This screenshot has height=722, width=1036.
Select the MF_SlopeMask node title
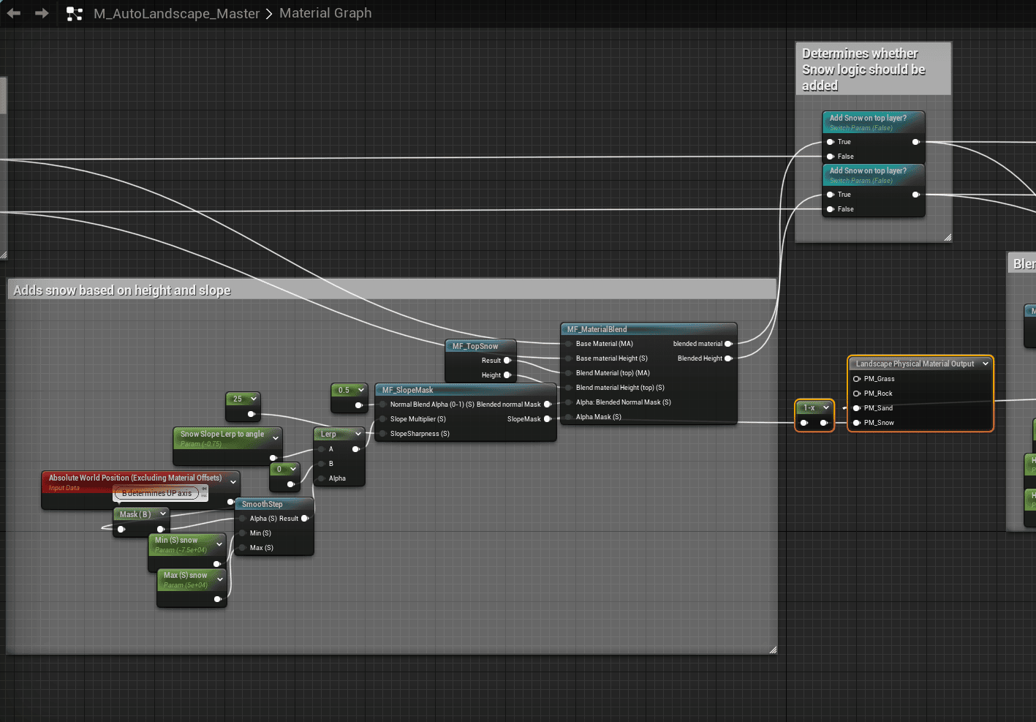click(x=408, y=390)
